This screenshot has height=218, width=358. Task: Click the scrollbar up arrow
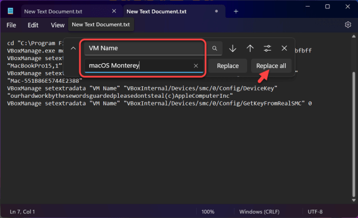tap(354, 36)
